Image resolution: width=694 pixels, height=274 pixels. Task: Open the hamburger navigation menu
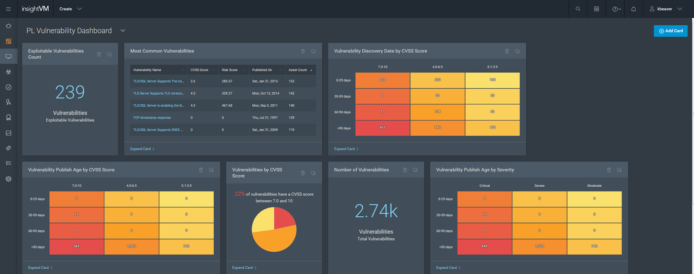point(8,9)
